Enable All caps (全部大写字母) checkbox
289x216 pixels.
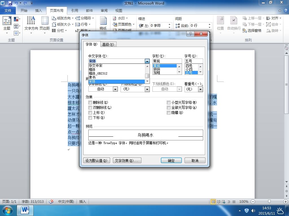tap(168, 108)
